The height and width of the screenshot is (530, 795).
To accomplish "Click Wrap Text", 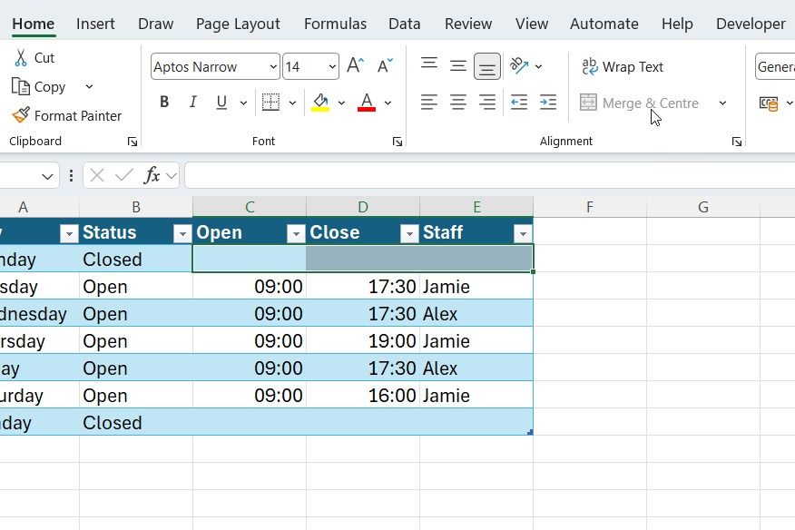I will [623, 67].
